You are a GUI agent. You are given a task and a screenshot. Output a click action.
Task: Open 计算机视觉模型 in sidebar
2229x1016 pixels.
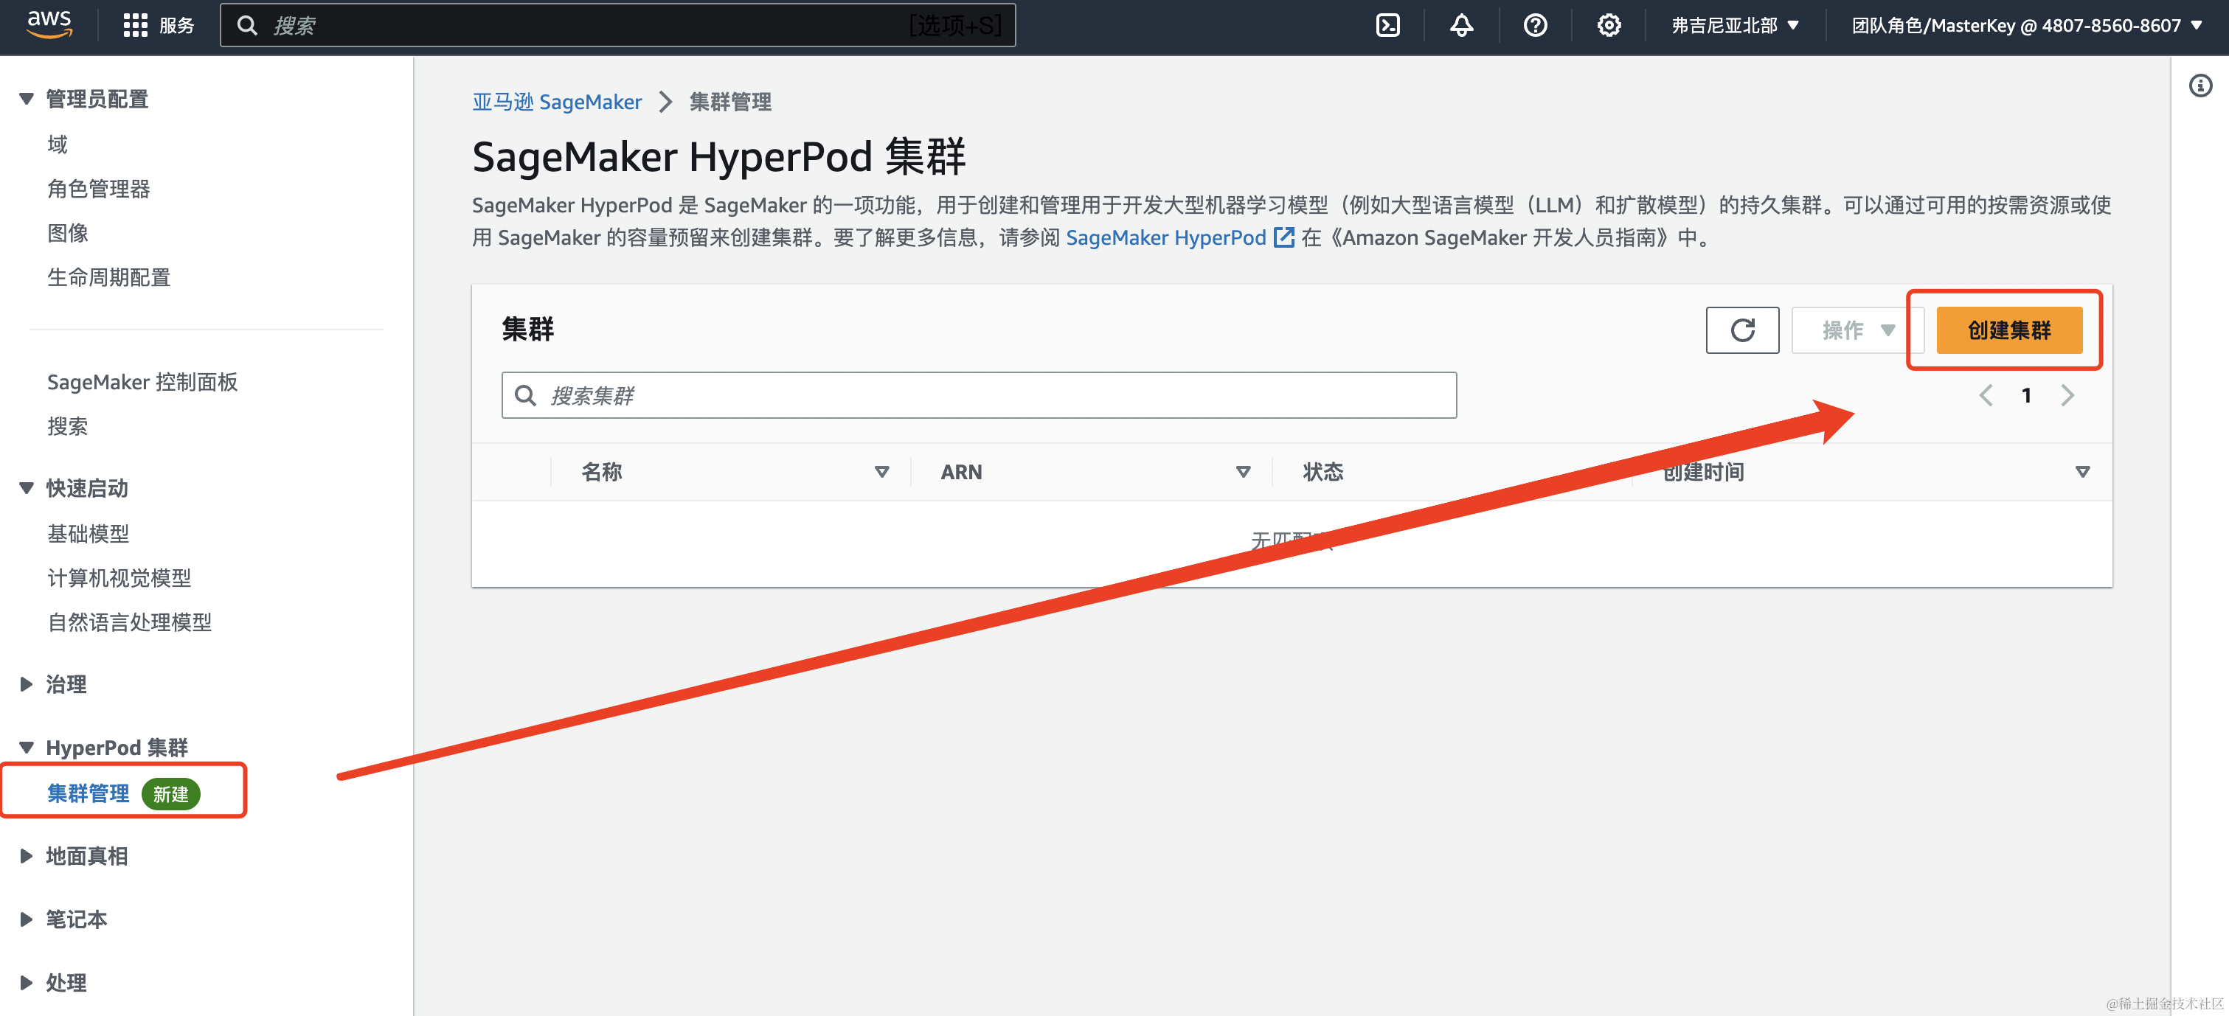tap(119, 577)
